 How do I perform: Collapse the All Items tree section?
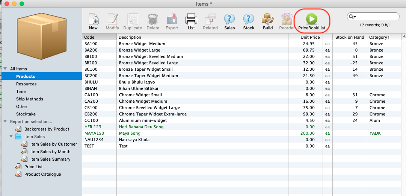click(5, 69)
